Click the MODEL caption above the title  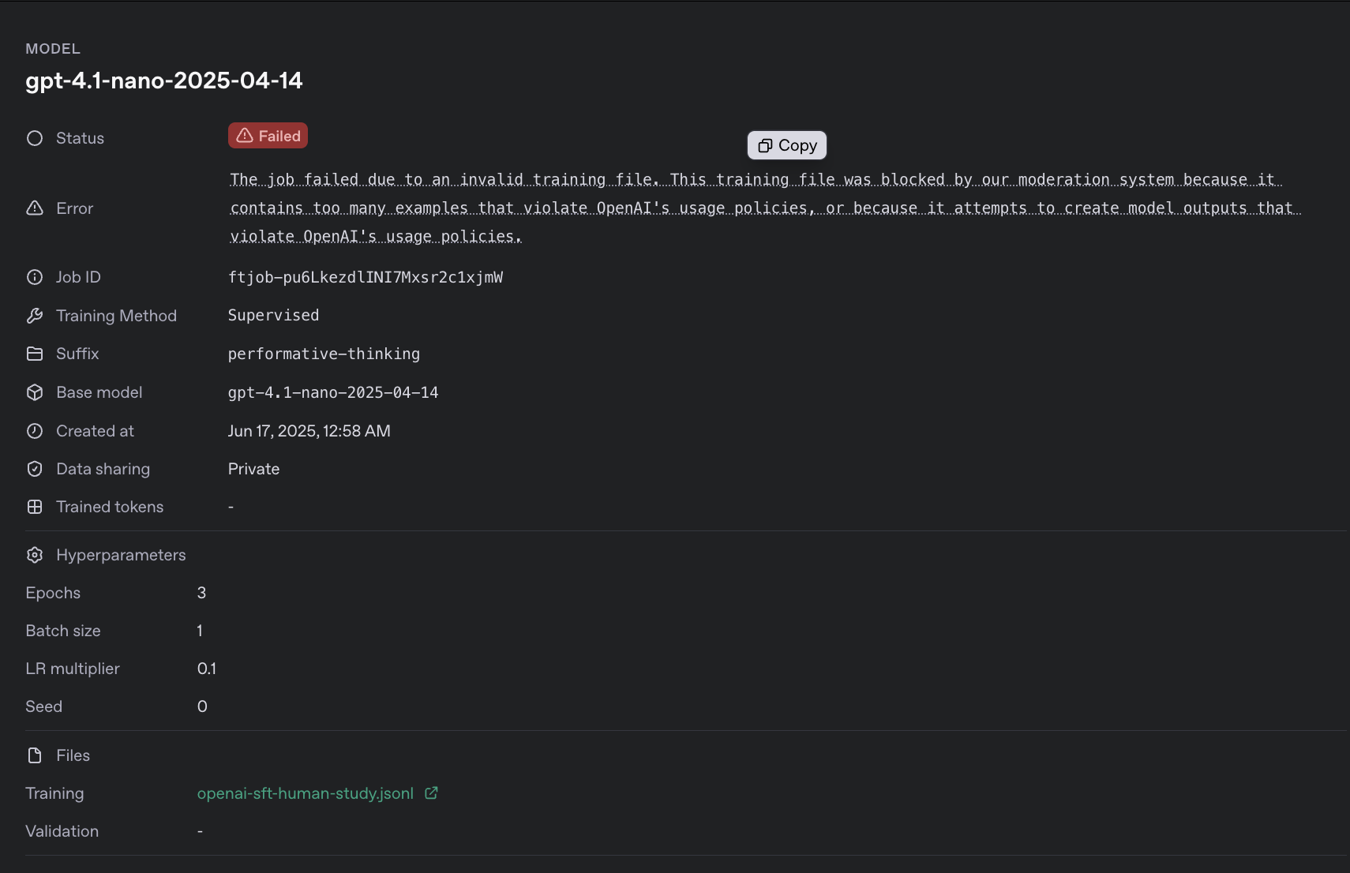point(53,49)
